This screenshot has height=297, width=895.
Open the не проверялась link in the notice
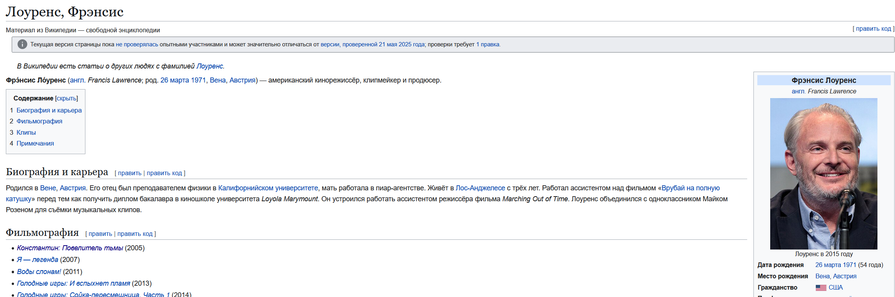pos(137,44)
